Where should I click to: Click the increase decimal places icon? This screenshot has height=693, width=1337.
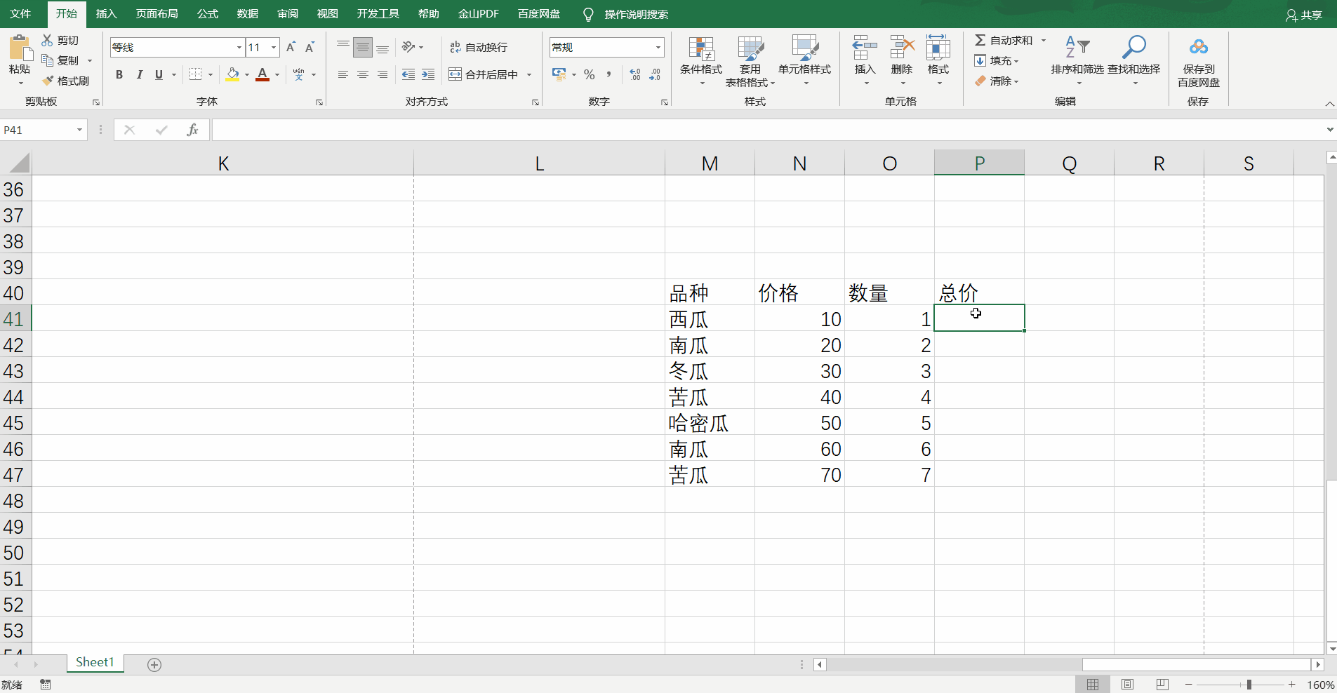click(x=635, y=74)
